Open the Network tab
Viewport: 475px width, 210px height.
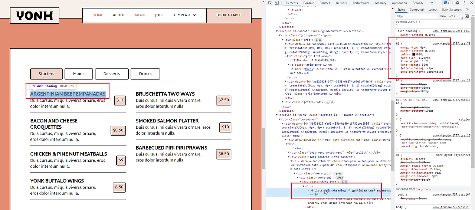pyautogui.click(x=341, y=3)
